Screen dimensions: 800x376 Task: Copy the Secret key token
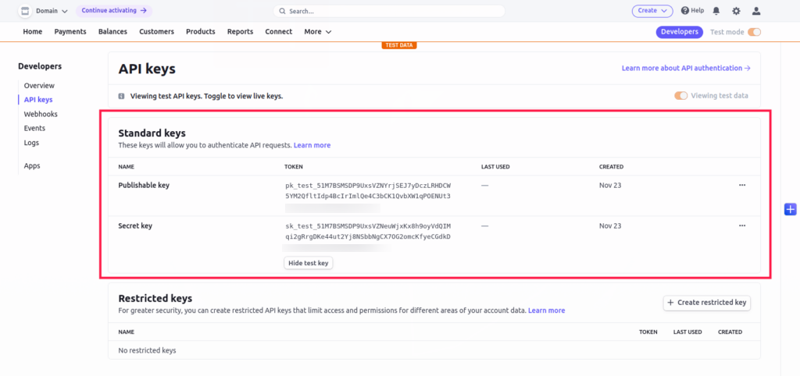click(x=368, y=232)
